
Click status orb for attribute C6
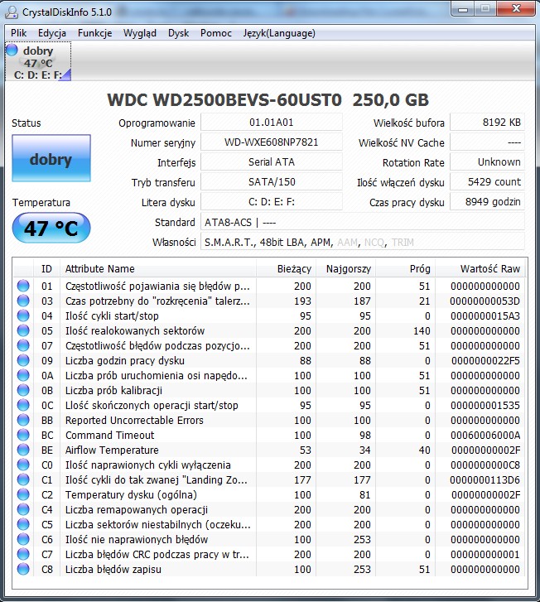click(23, 539)
